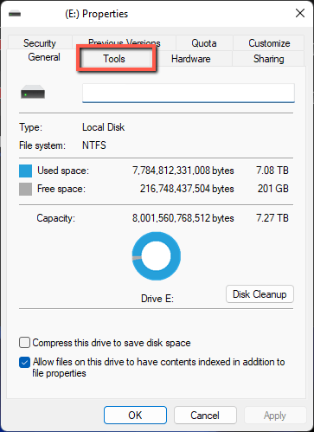Select the General tab

44,57
